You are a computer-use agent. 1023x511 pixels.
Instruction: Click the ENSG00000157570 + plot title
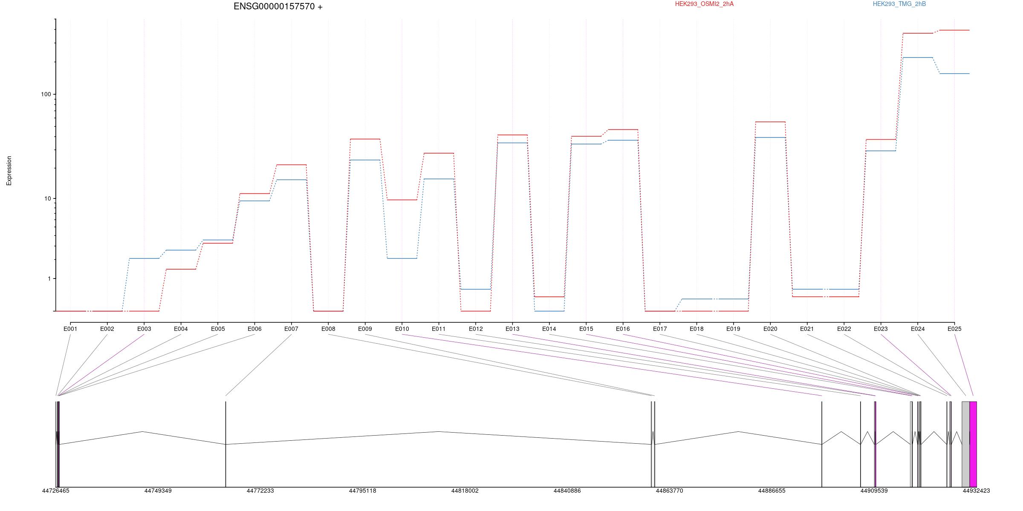278,6
